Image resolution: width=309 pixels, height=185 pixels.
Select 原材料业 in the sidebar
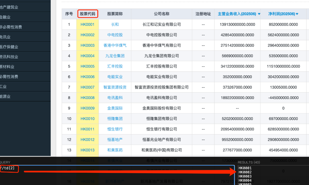point(7,67)
